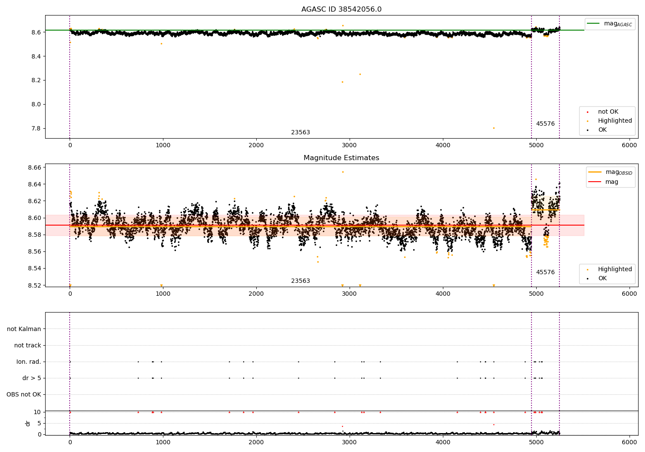This screenshot has height=452, width=645.
Task: Select 'OK' legend entry in top plot
Action: click(602, 130)
